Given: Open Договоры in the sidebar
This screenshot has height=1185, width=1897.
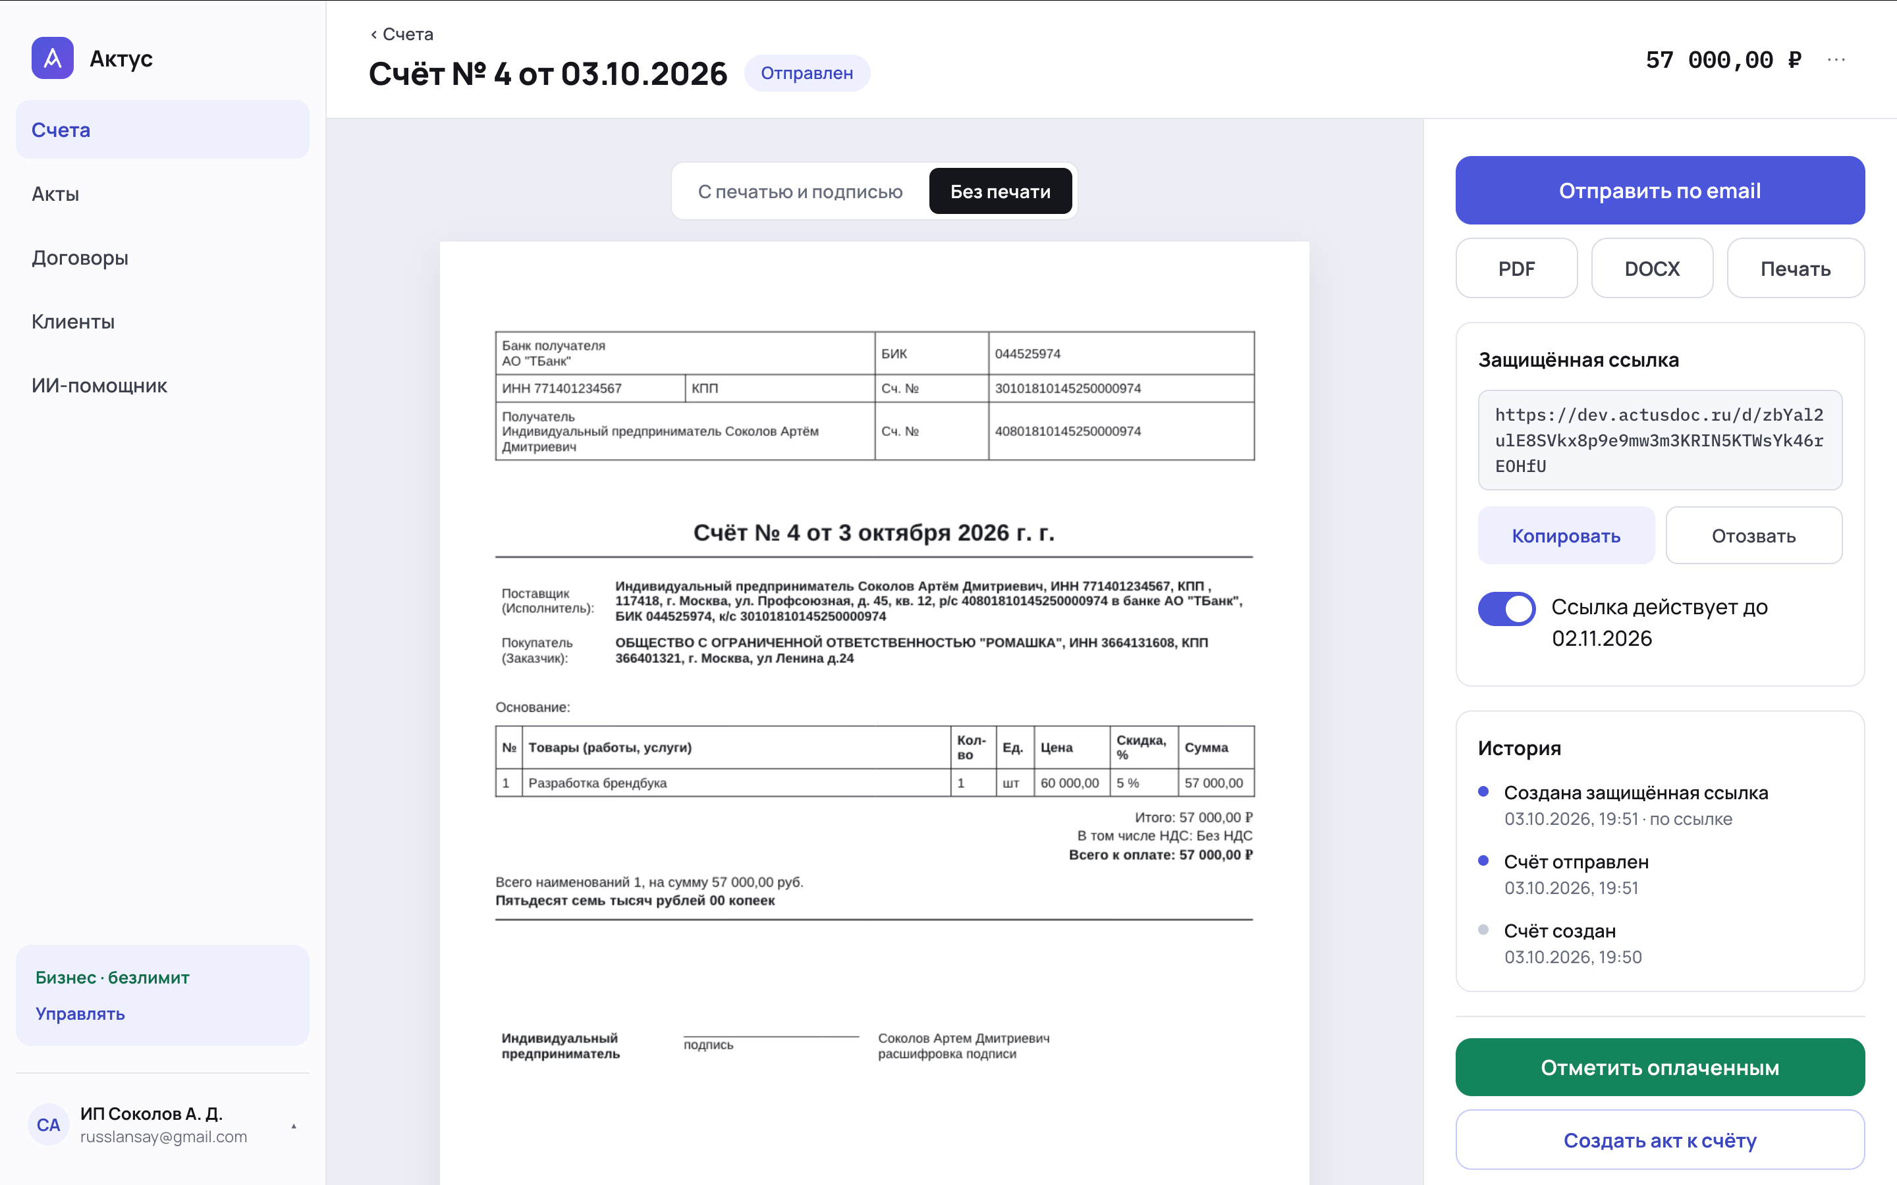Looking at the screenshot, I should [162, 258].
